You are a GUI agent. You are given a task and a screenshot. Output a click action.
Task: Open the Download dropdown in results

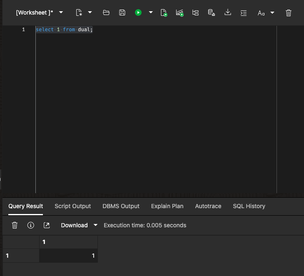[95, 225]
